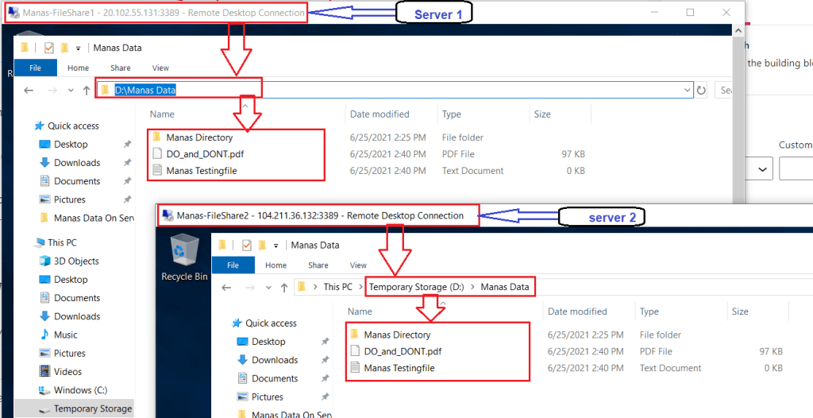This screenshot has width=813, height=418.
Task: Open the Share tab in Server 2 Explorer
Action: click(x=318, y=265)
